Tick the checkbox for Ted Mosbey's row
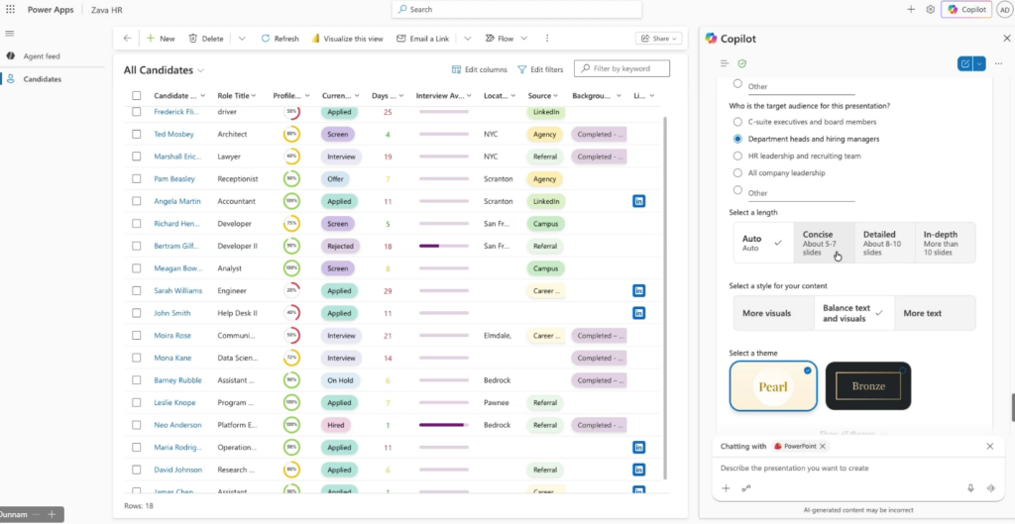Viewport: 1015px width, 524px height. tap(137, 134)
